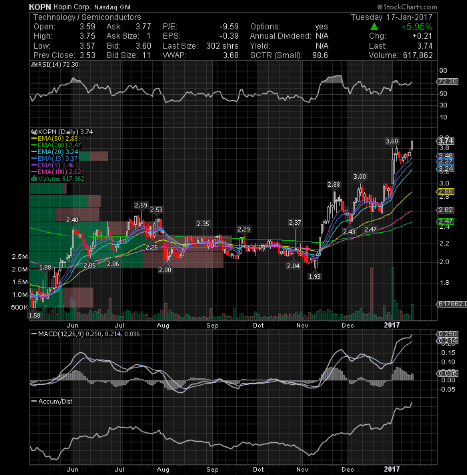The height and width of the screenshot is (475, 467).
Task: Click the EPS value -0.39
Action: point(229,36)
